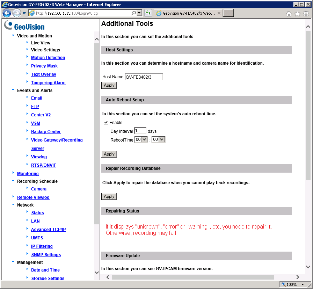
Task: Refresh the page with the green arrows icon
Action: [148, 13]
